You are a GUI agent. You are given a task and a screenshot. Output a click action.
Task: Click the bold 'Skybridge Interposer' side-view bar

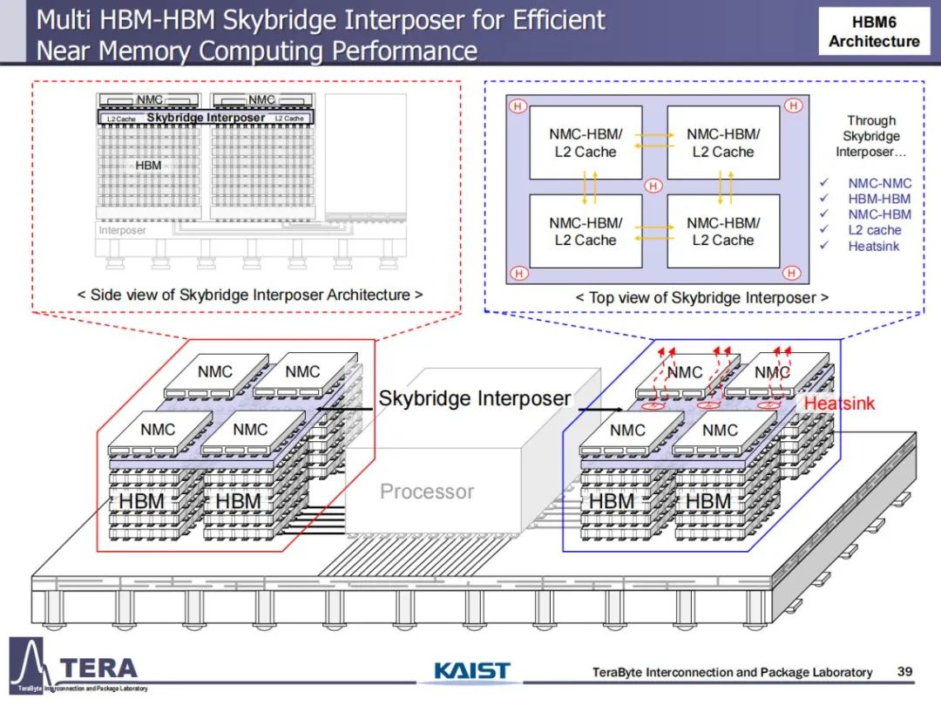pyautogui.click(x=206, y=118)
